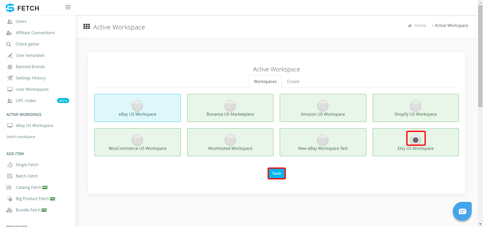Click the PRO badge next to Catalog Fetch
The image size is (483, 227).
tap(45, 188)
